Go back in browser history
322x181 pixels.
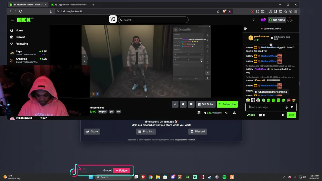(11, 11)
